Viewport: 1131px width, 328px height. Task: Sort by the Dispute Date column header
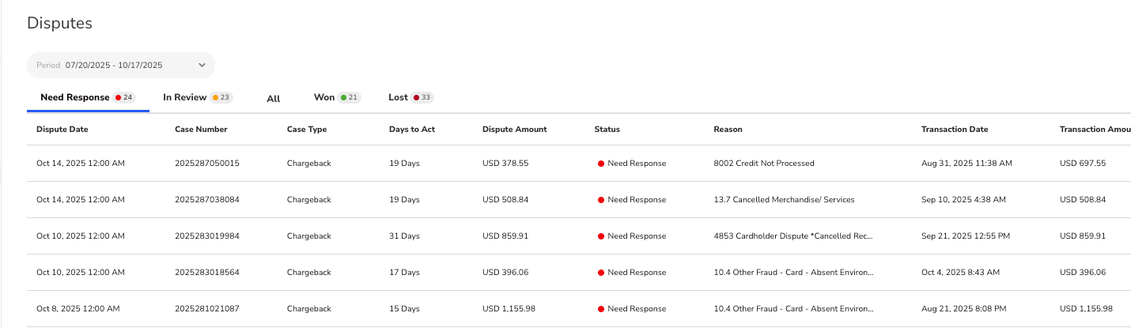(62, 129)
